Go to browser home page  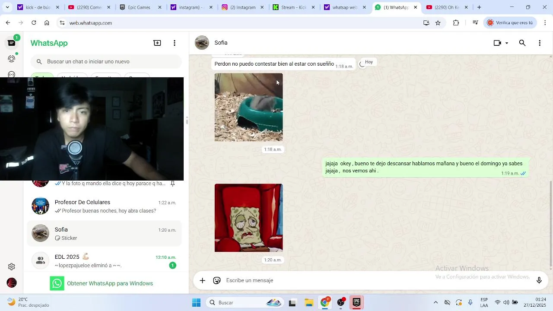(47, 23)
